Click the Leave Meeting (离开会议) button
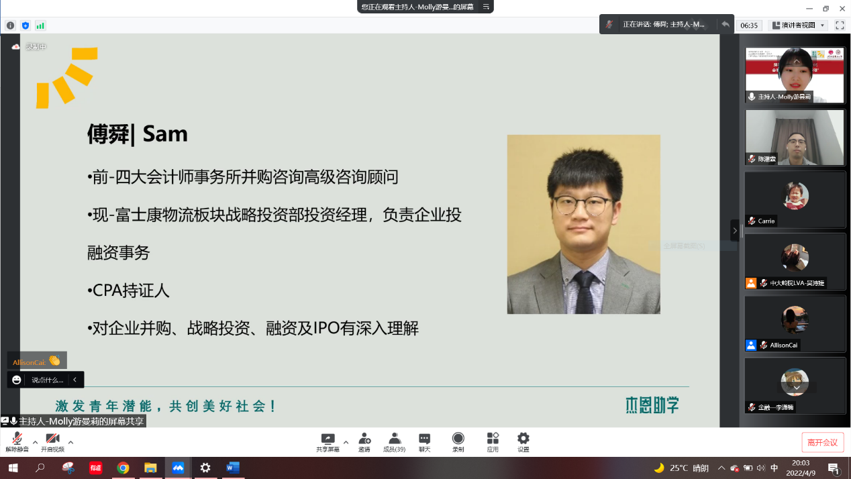Viewport: 851px width, 479px height. pyautogui.click(x=822, y=443)
